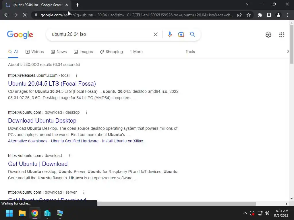Viewport: 294px width, 220px height.
Task: Open a new browser tab
Action: coord(78,5)
